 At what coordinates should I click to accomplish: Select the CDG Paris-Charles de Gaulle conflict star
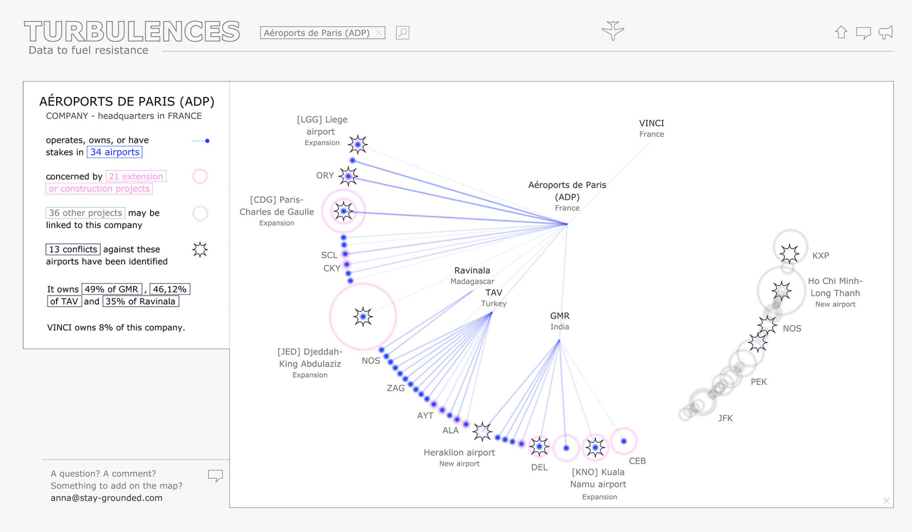coord(343,211)
